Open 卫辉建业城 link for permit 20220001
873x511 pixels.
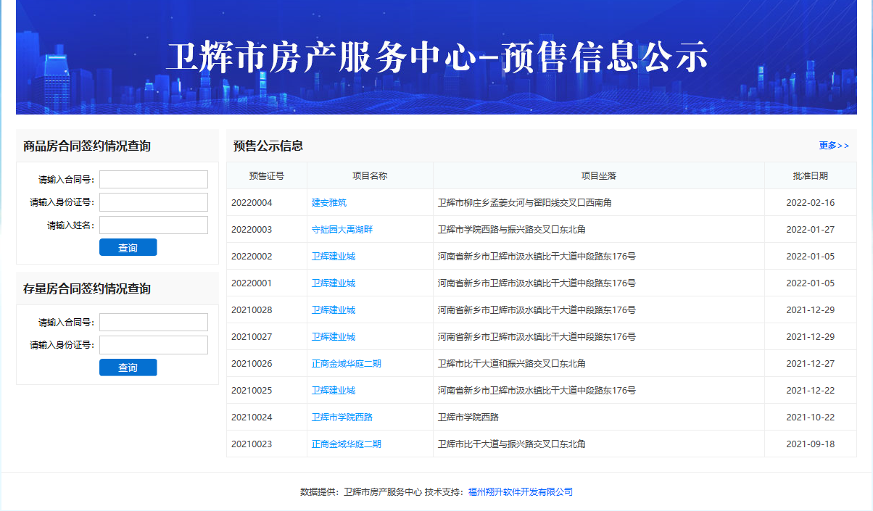click(334, 283)
